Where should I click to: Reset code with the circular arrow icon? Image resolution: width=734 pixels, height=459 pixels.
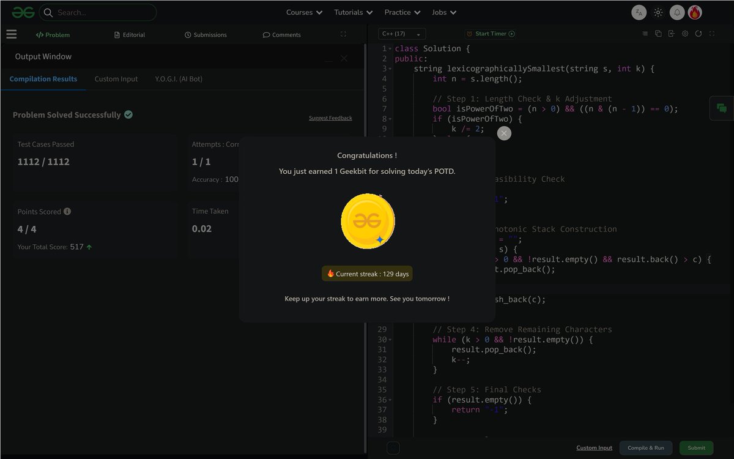[698, 34]
